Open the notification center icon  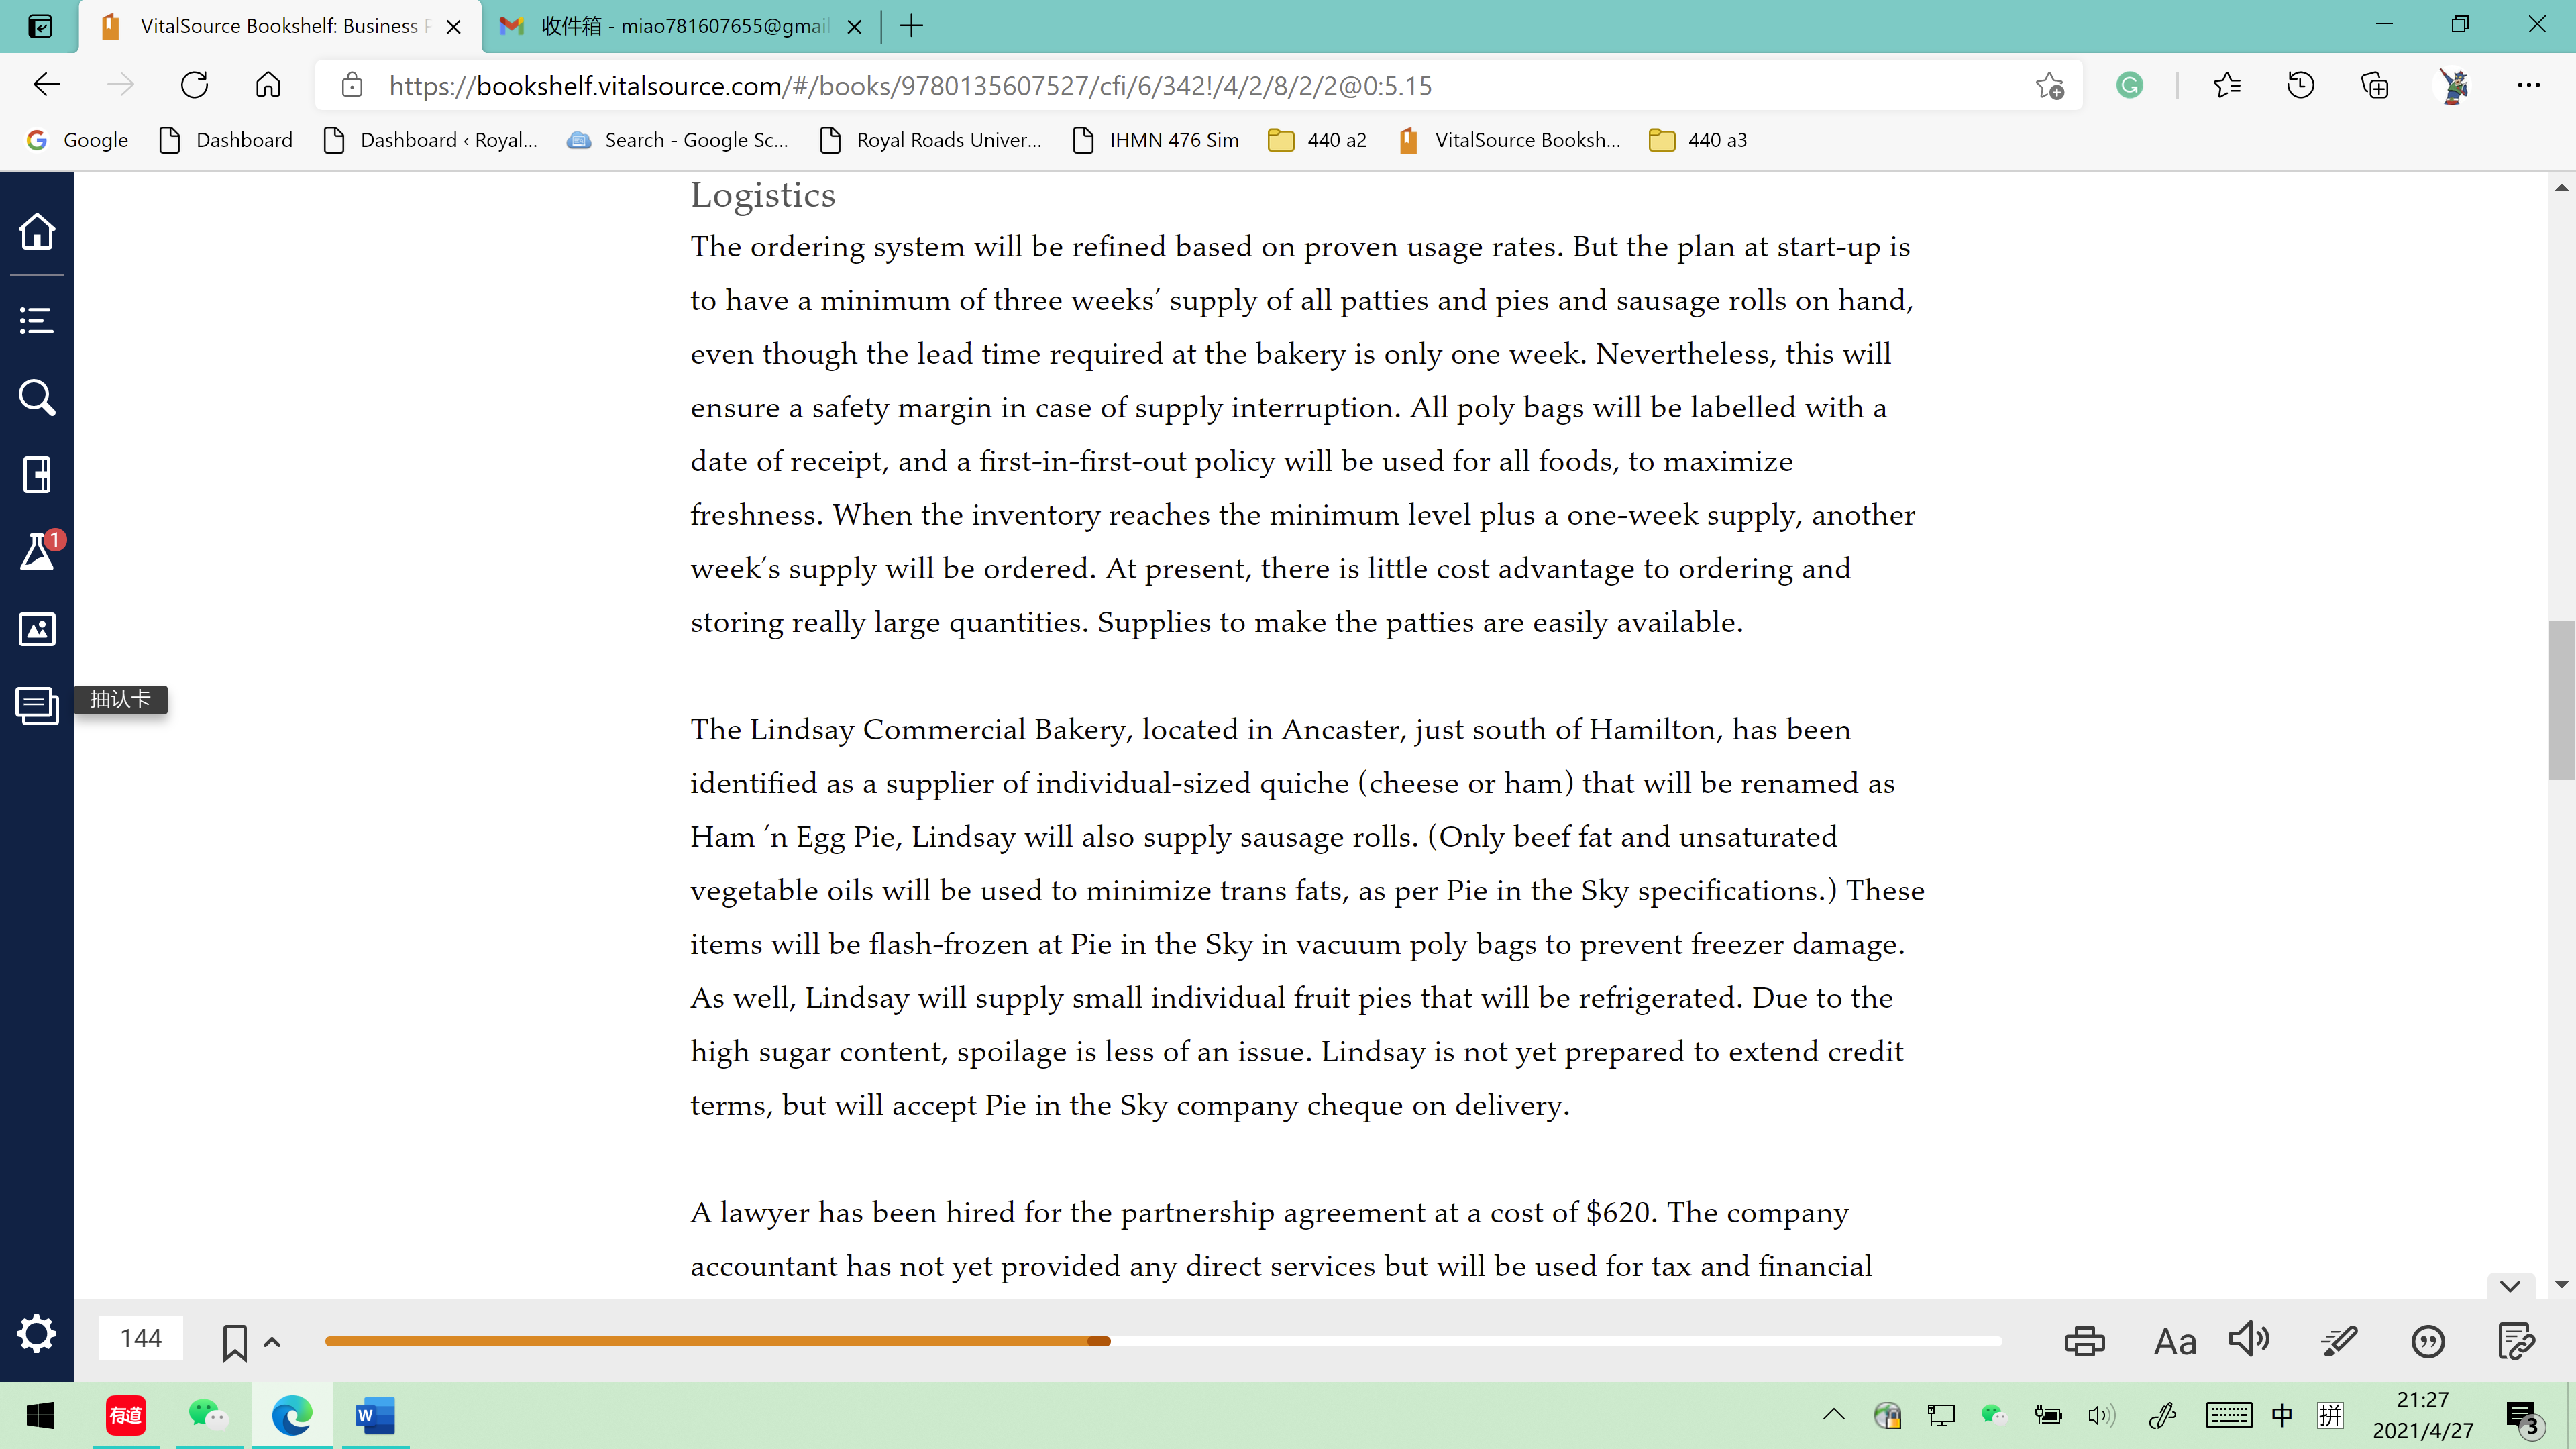tap(2523, 1417)
